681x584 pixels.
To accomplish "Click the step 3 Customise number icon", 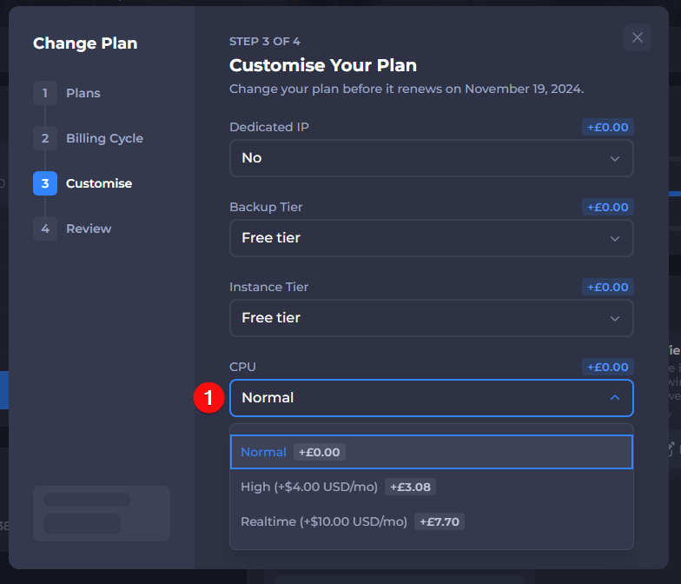I will click(45, 183).
